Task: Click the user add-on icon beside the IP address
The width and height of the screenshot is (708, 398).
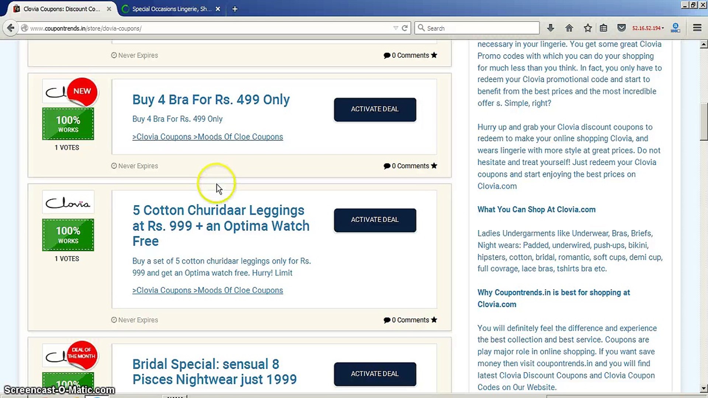Action: point(676,28)
